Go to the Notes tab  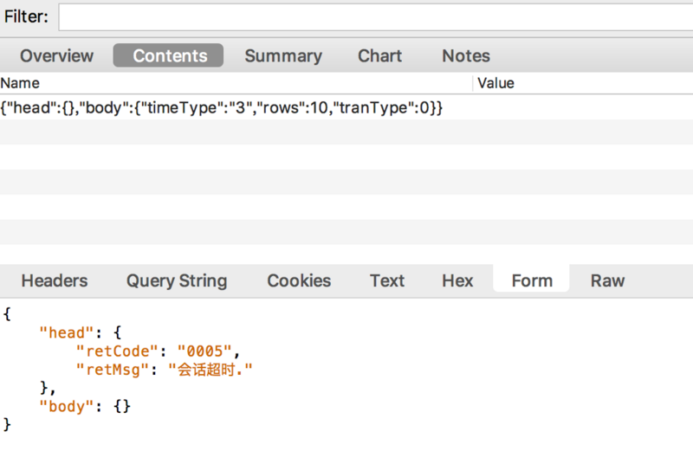(466, 56)
